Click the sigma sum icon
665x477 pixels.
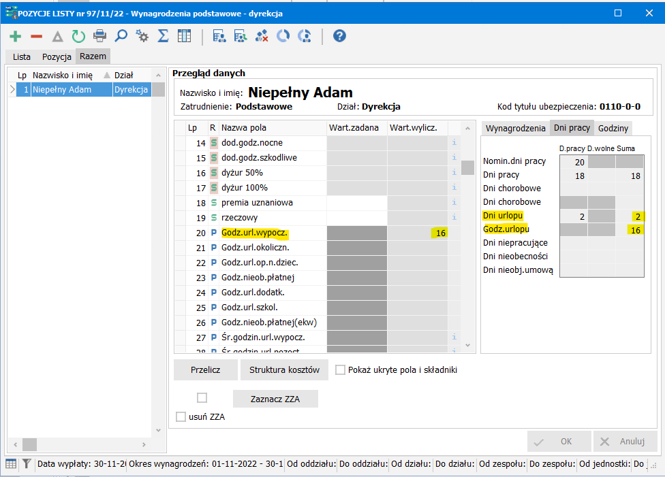163,36
